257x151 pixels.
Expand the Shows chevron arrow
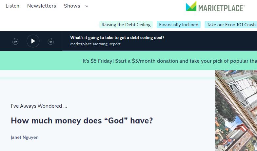(87, 6)
